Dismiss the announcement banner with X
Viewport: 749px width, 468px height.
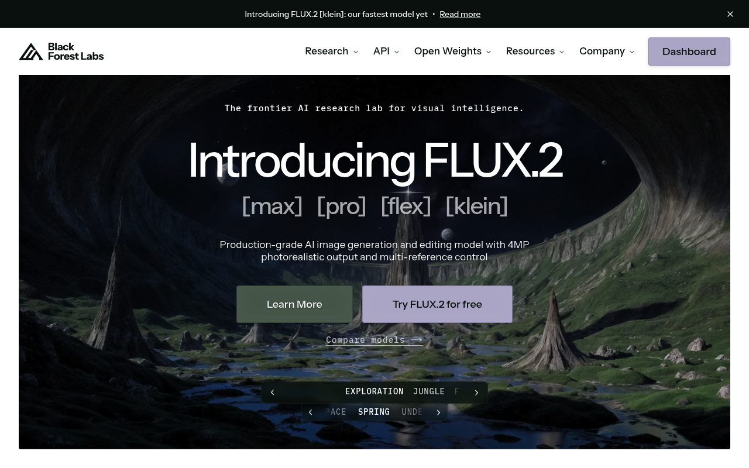[730, 14]
